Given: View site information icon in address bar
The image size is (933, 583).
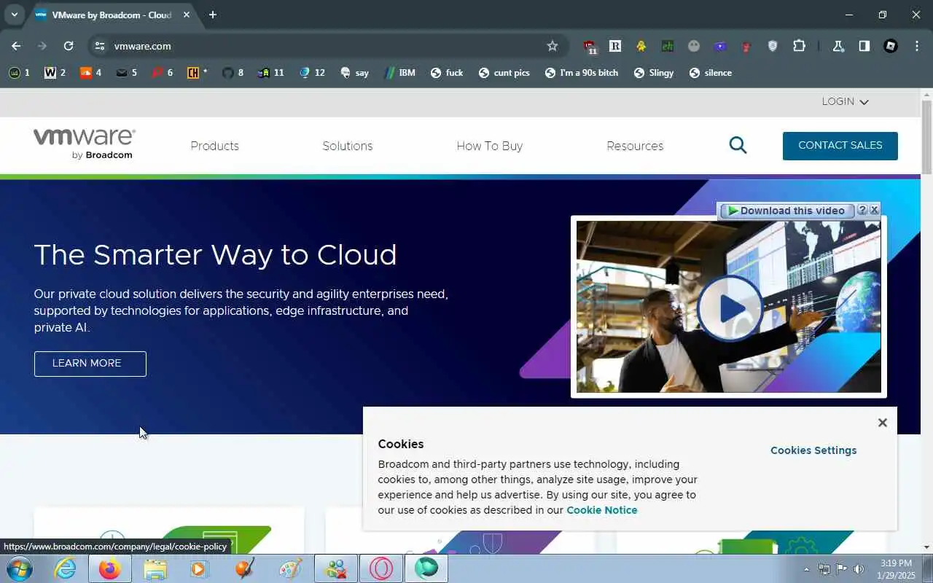Looking at the screenshot, I should [101, 46].
